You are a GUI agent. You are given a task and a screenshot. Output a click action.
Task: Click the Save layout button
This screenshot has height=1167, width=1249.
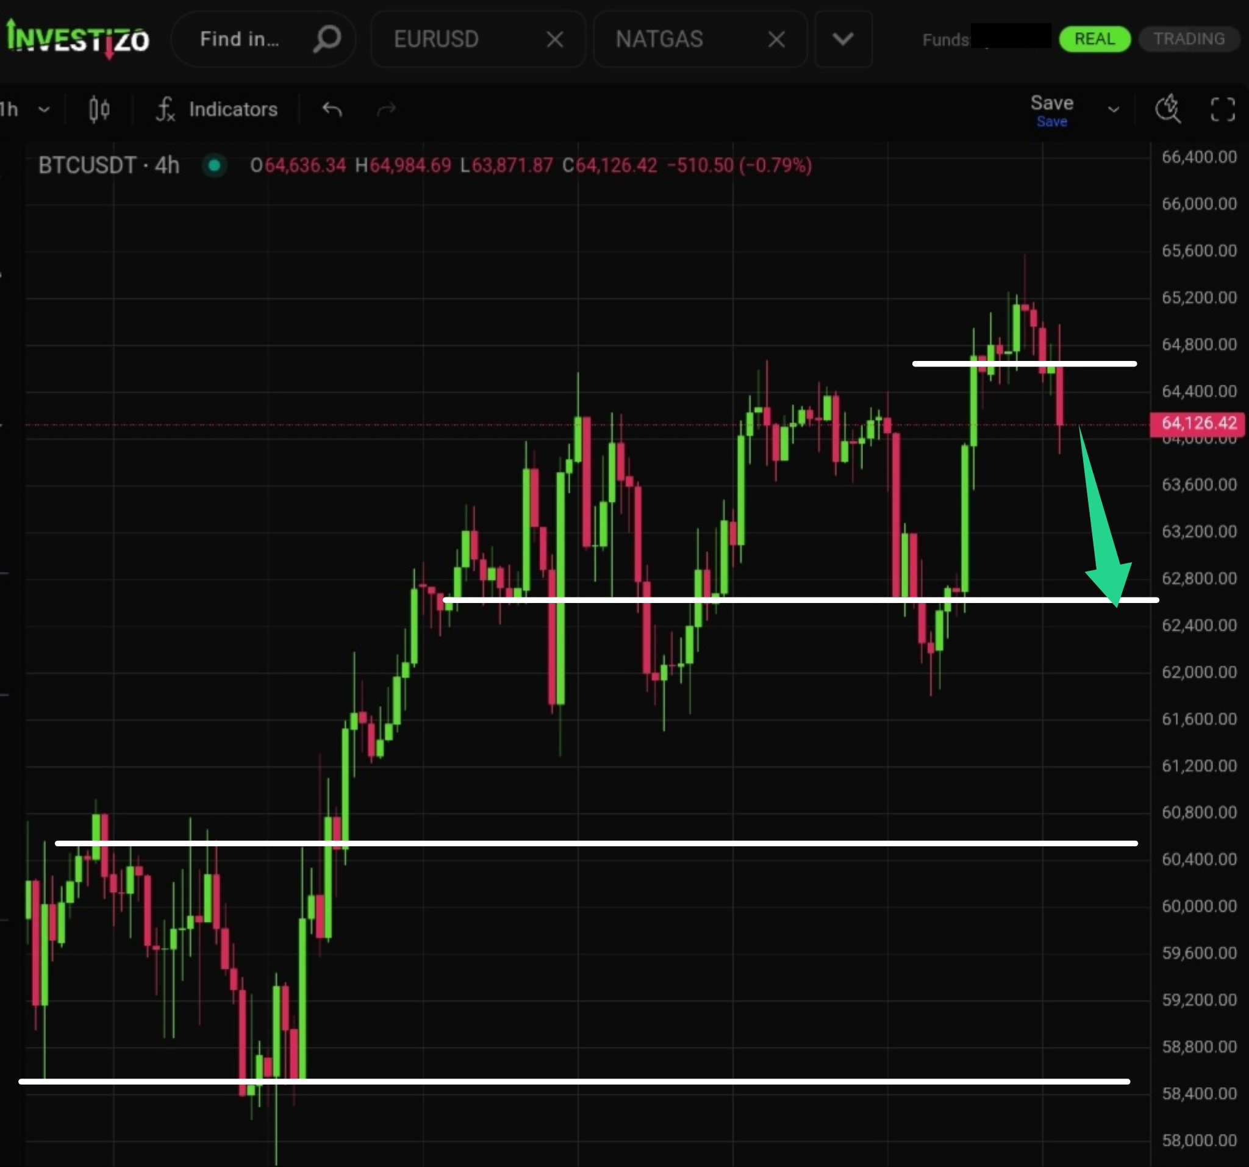(1052, 110)
